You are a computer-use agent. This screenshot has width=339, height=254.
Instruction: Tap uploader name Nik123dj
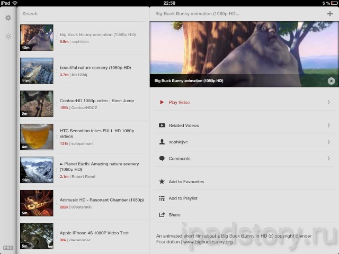tap(79, 75)
